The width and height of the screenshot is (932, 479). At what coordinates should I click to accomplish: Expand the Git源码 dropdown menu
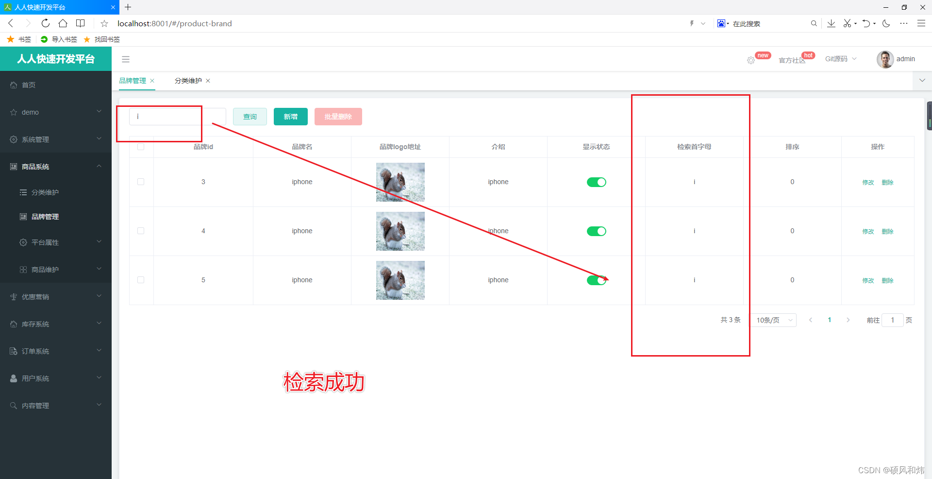(840, 59)
